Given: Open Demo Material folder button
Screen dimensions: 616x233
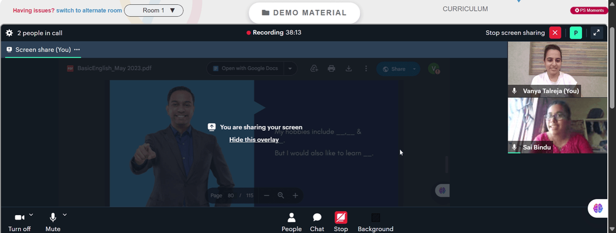Looking at the screenshot, I should (304, 13).
